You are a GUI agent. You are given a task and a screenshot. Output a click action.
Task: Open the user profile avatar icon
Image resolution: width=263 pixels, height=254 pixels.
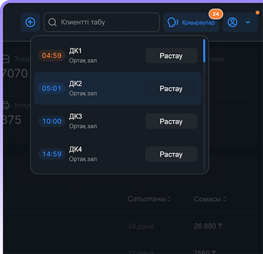click(233, 22)
